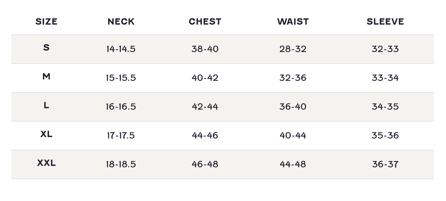Click neck measurement 16-16.5
Screen dimensions: 446x201
point(121,106)
